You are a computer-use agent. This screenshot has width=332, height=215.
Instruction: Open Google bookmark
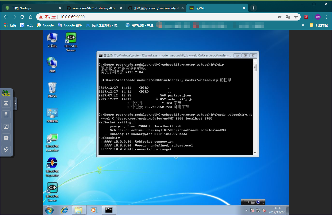click(45, 25)
